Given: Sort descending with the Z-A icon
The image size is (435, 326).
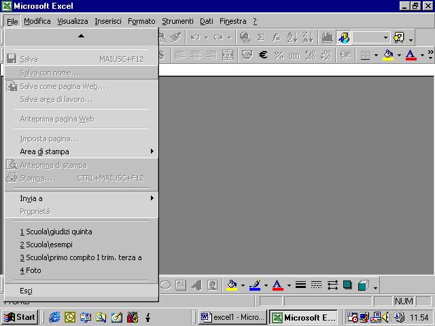Looking at the screenshot, I should 308,37.
